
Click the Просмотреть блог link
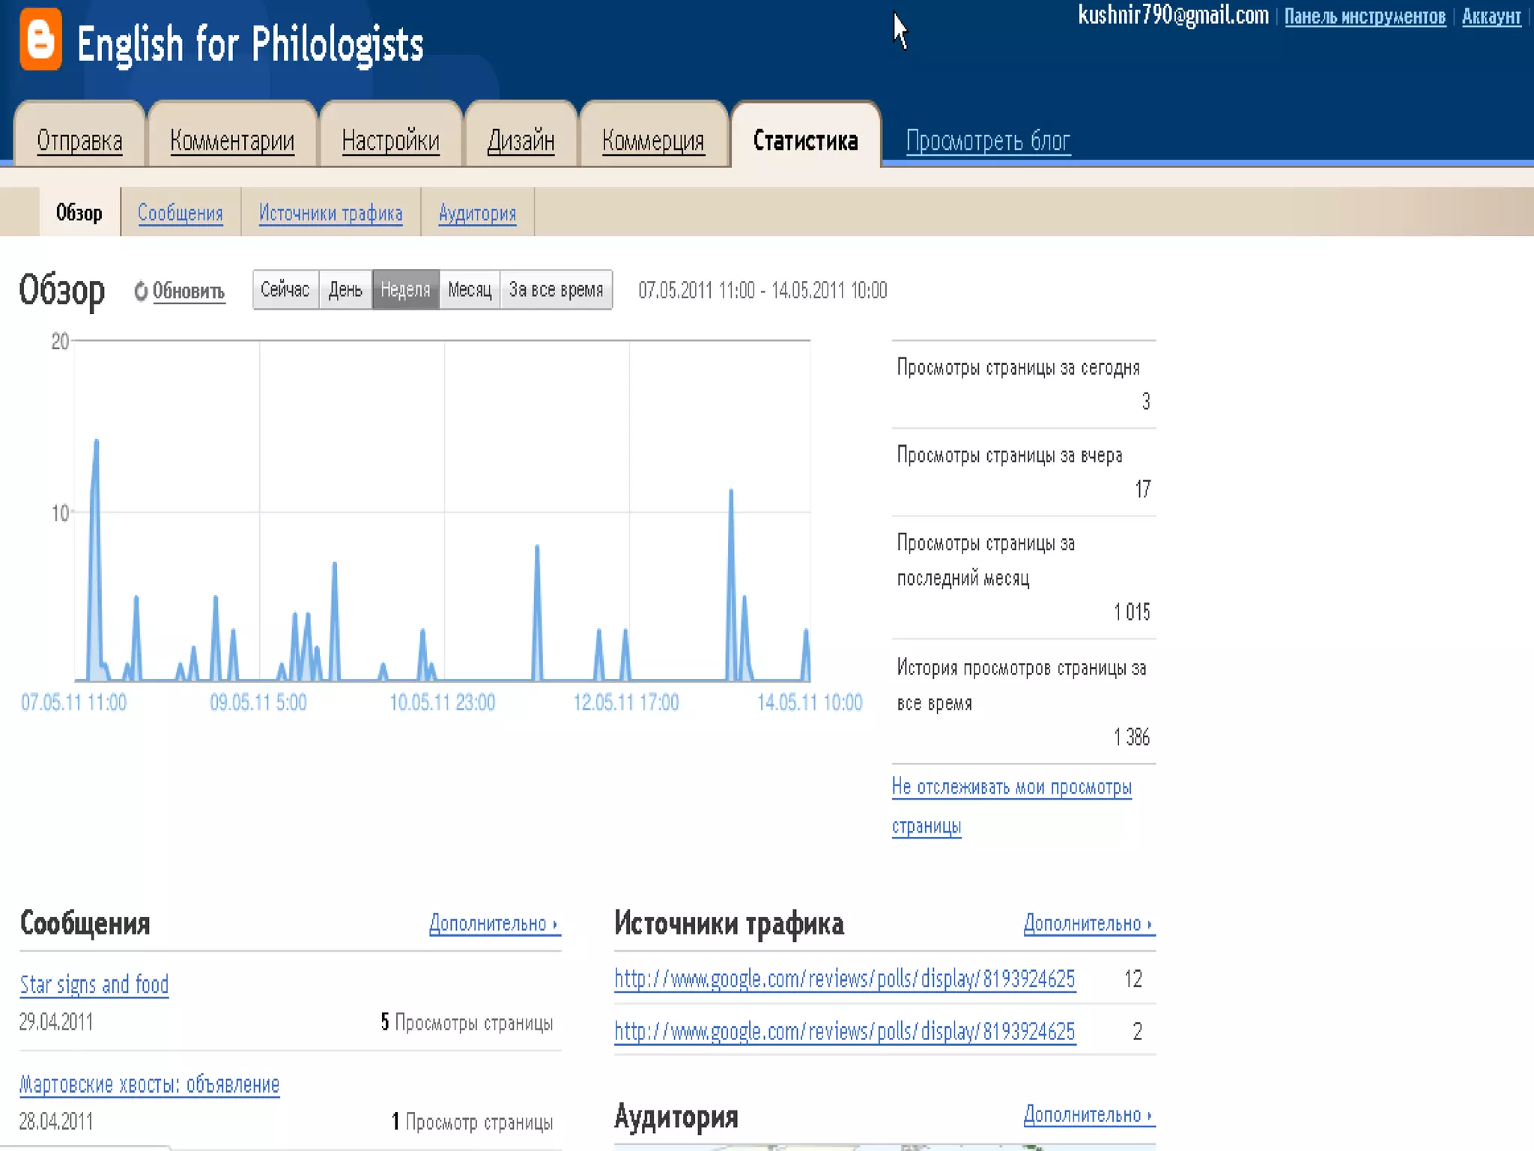[x=988, y=141]
